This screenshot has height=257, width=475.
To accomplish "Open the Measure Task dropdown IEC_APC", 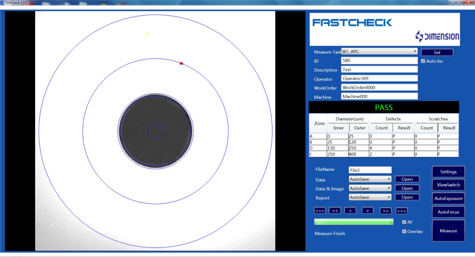I will tap(379, 51).
